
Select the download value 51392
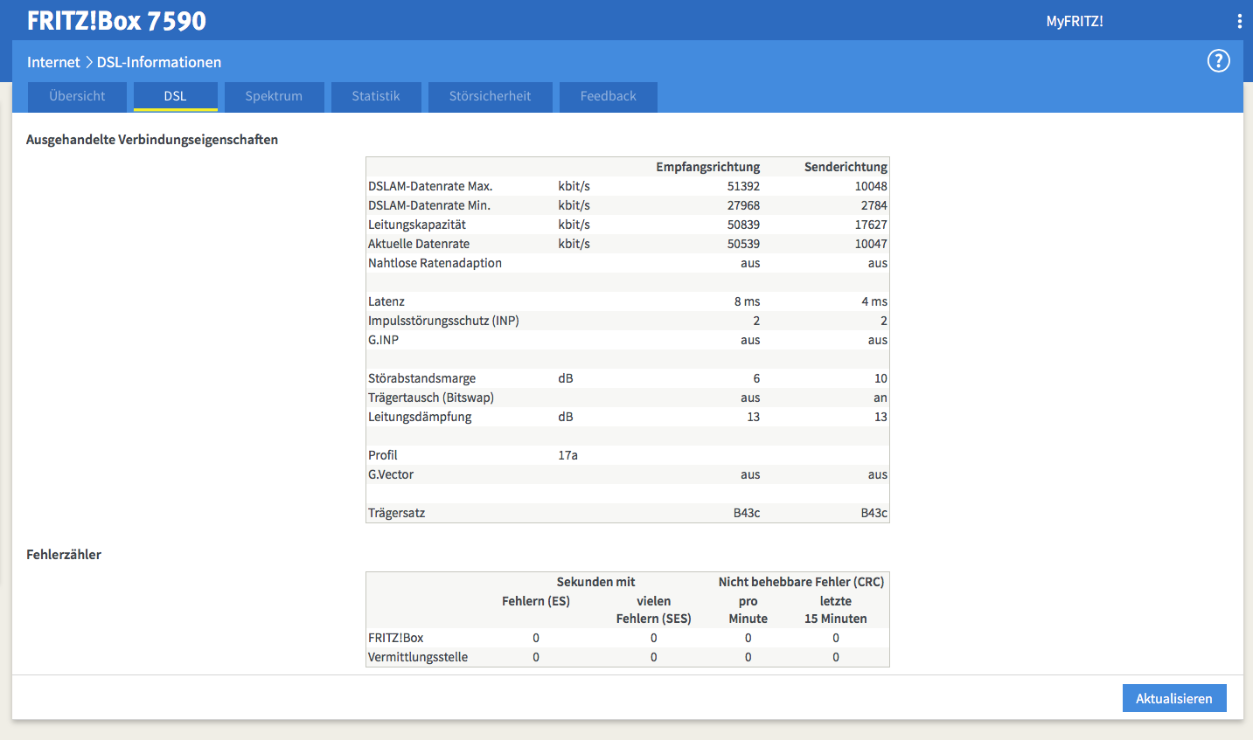743,186
